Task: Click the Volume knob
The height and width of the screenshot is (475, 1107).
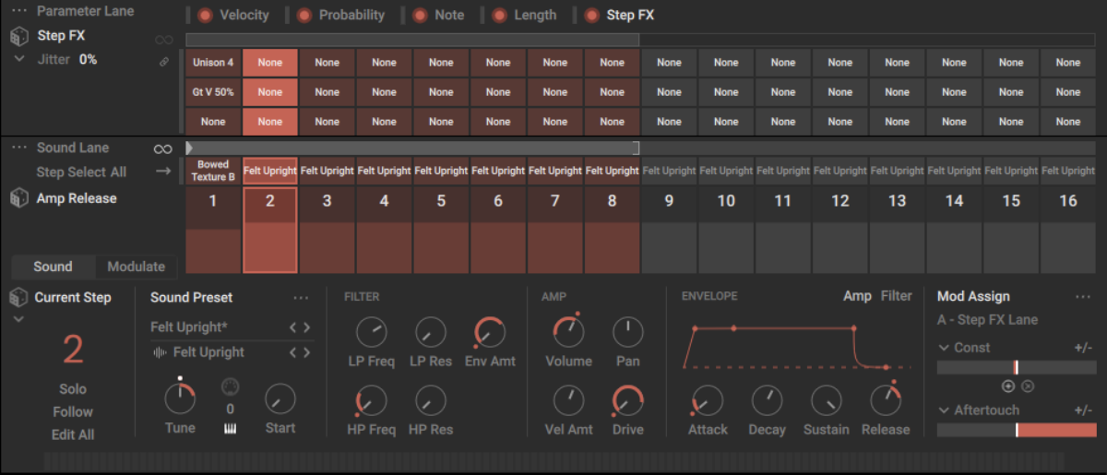Action: click(569, 332)
